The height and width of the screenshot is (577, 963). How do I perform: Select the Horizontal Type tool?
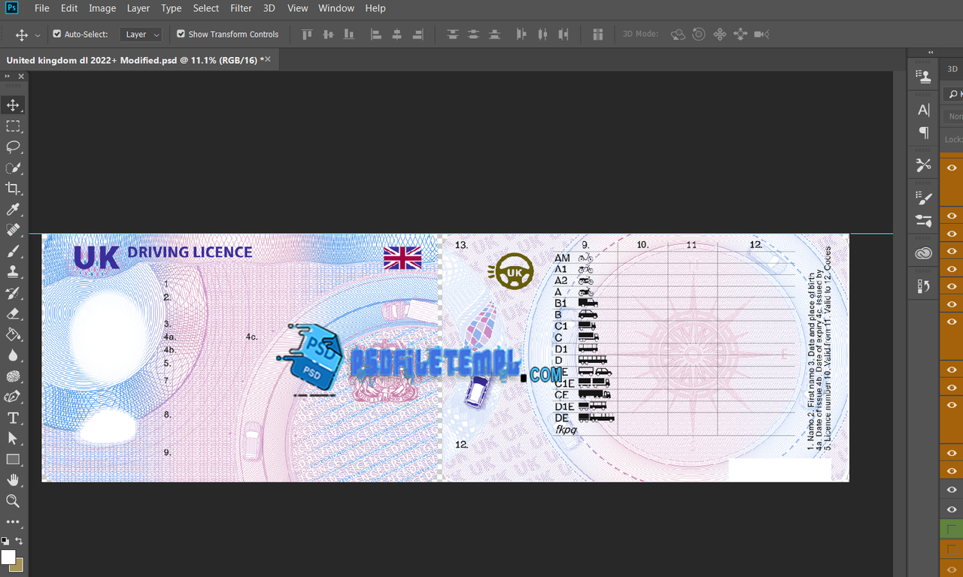click(x=13, y=418)
